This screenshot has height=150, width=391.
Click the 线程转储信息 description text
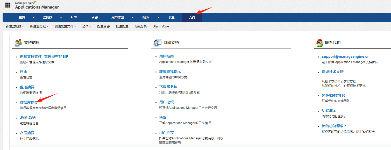pos(29,123)
